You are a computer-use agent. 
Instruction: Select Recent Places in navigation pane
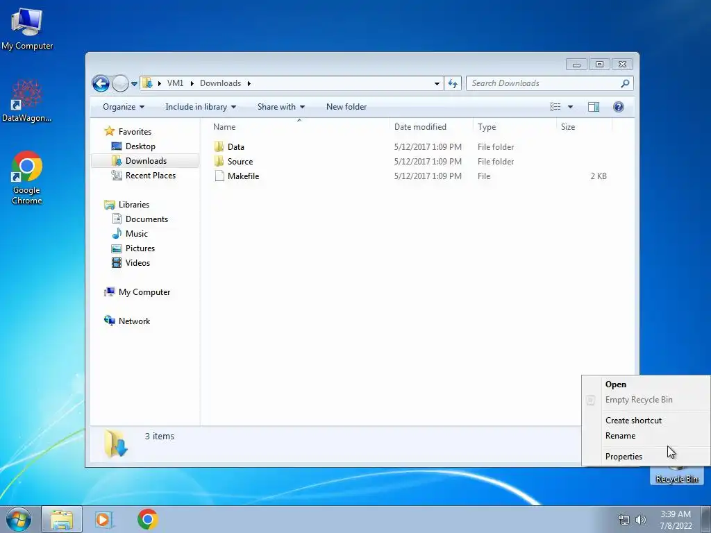150,176
